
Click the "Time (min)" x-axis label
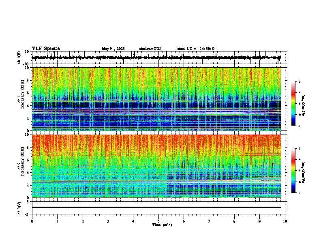click(162, 225)
